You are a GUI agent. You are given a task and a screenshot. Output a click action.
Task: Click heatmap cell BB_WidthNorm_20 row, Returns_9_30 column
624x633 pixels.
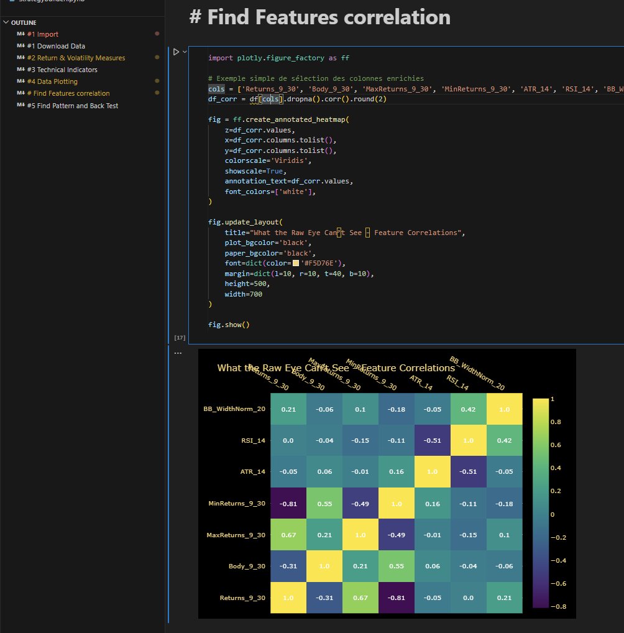pos(288,409)
